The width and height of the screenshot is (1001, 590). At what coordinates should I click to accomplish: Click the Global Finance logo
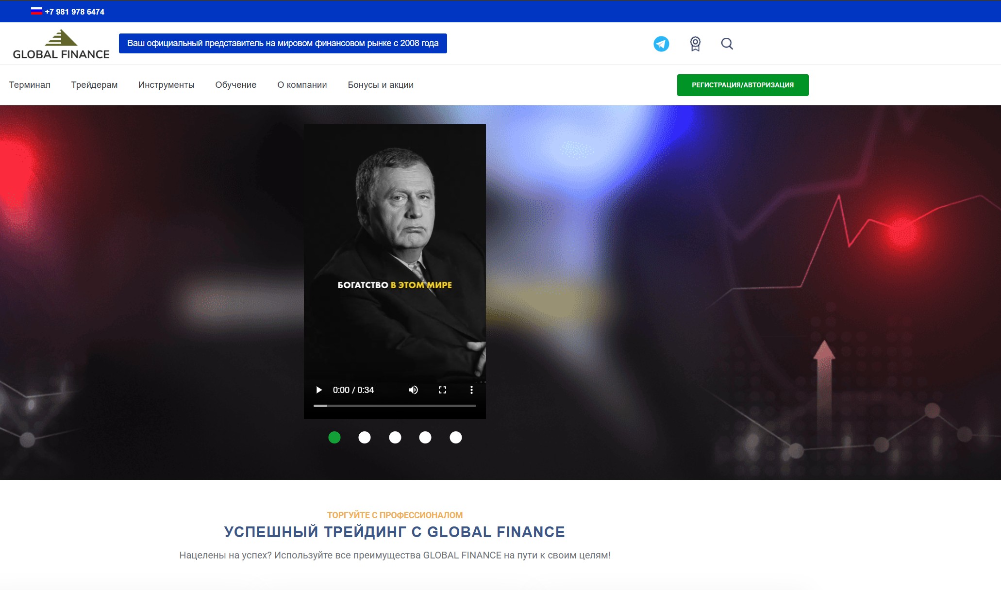tap(61, 44)
